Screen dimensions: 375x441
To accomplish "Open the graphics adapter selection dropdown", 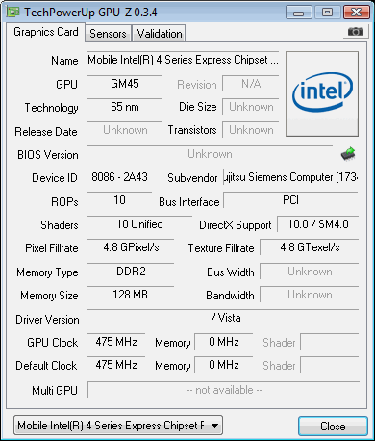I will [x=118, y=426].
